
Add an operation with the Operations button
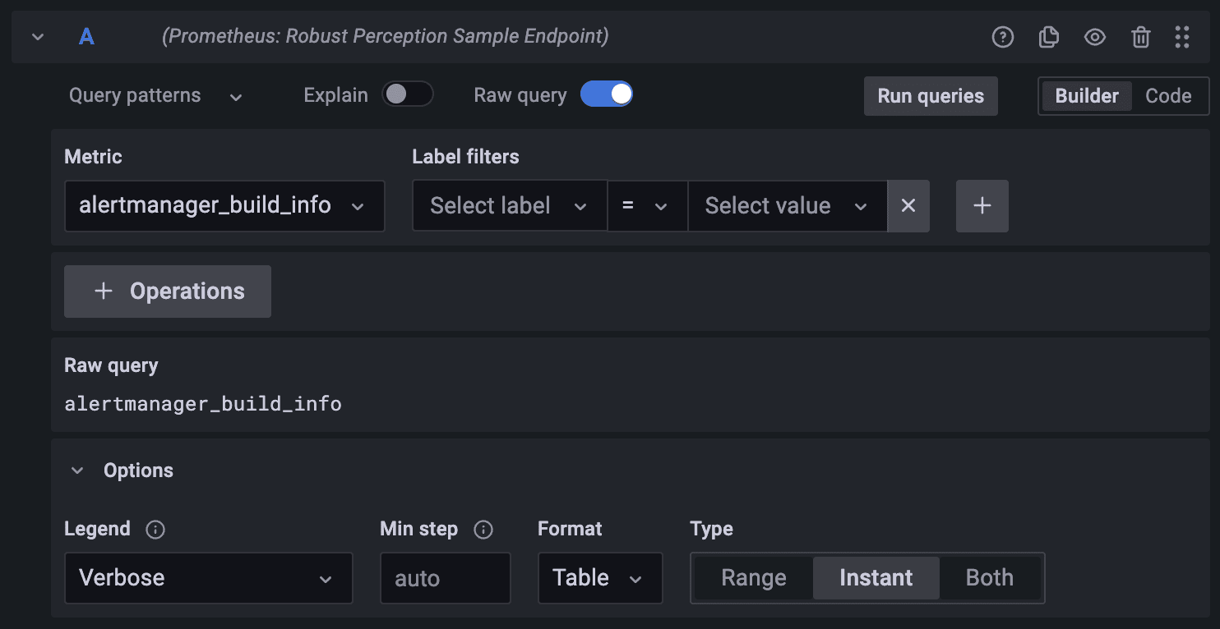point(167,291)
